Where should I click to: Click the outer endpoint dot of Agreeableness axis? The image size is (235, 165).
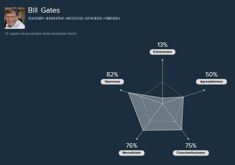tap(204, 90)
